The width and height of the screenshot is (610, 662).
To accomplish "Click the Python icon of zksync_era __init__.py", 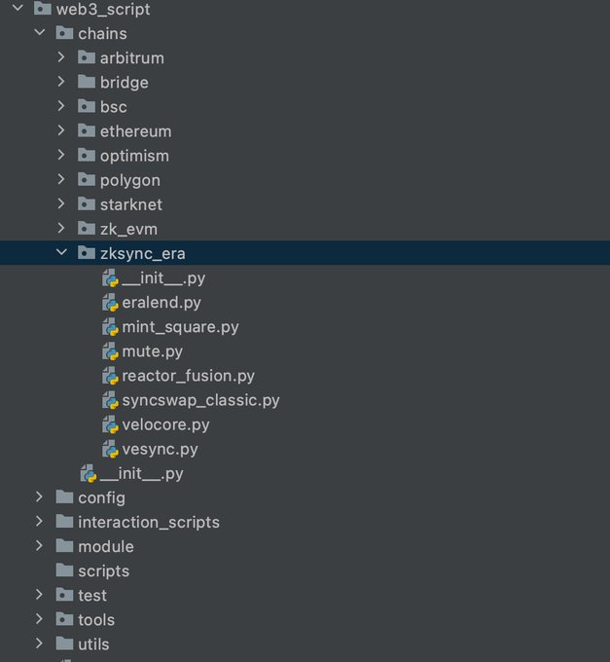I will pos(110,278).
